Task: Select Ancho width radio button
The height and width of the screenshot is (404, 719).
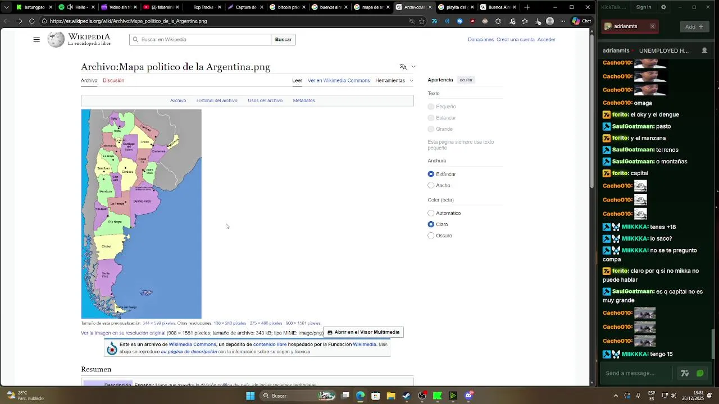Action: click(x=431, y=185)
